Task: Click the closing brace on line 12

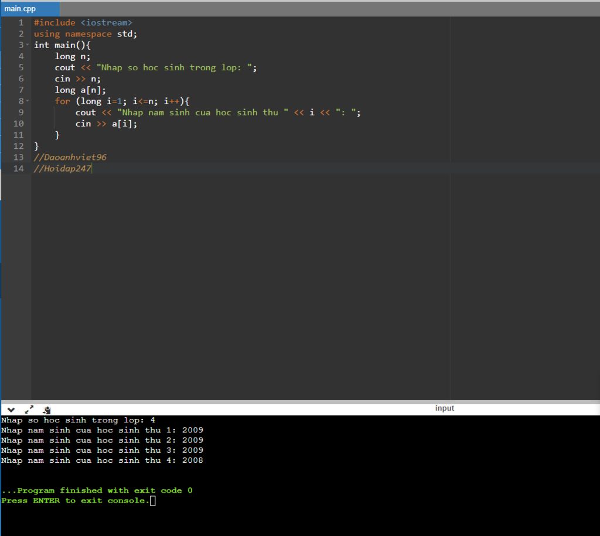Action: coord(36,146)
